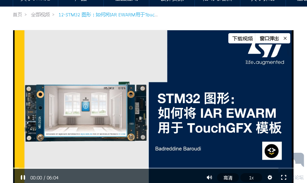Click the chat bubble widget icon
The height and width of the screenshot is (183, 307).
pyautogui.click(x=299, y=159)
